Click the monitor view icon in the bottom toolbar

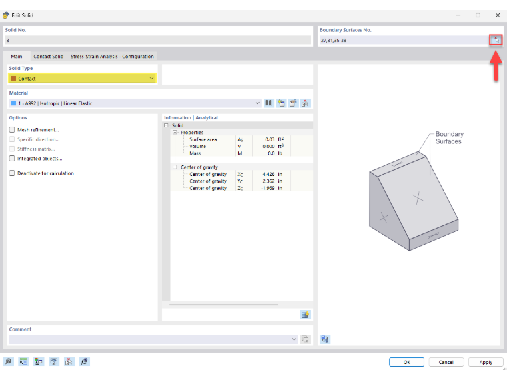coord(54,361)
